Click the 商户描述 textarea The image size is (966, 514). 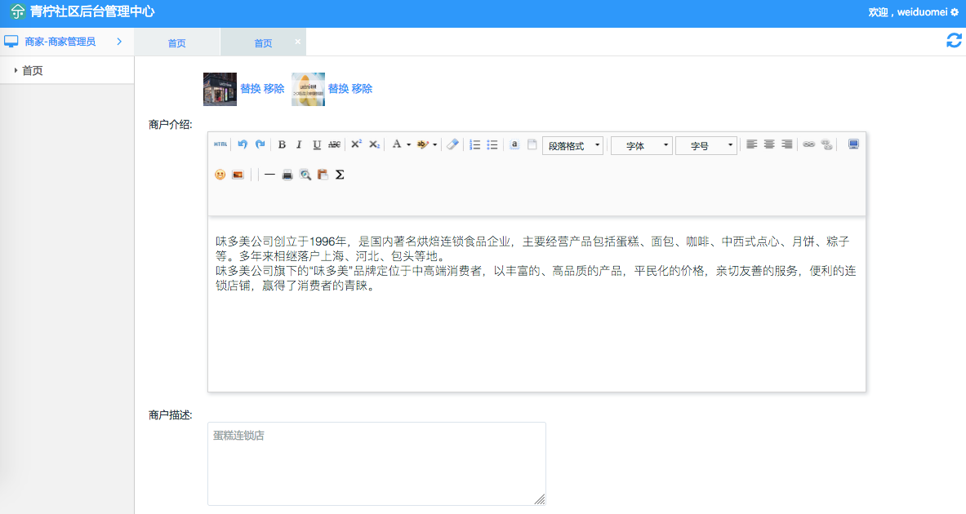tap(376, 463)
